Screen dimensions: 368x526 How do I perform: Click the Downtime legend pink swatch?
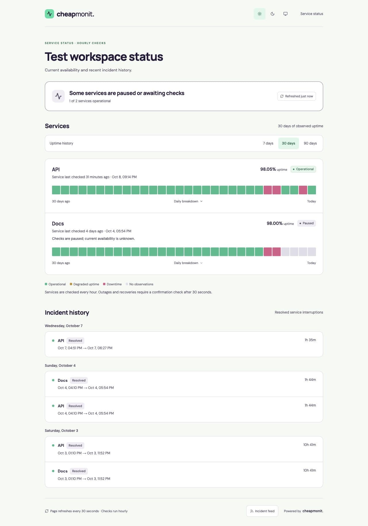click(x=104, y=284)
